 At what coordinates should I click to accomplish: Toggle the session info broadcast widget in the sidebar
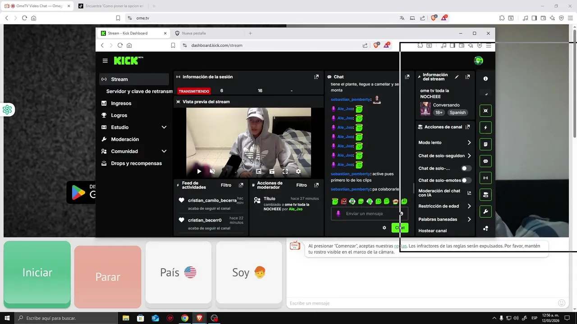click(485, 178)
